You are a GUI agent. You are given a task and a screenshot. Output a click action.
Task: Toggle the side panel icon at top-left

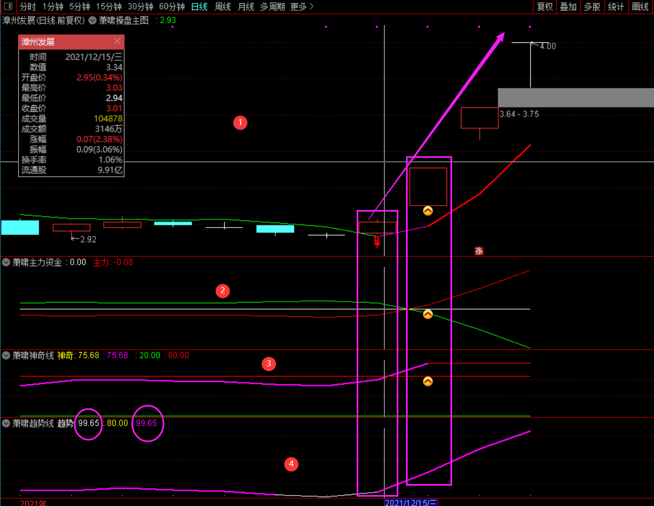(x=7, y=7)
